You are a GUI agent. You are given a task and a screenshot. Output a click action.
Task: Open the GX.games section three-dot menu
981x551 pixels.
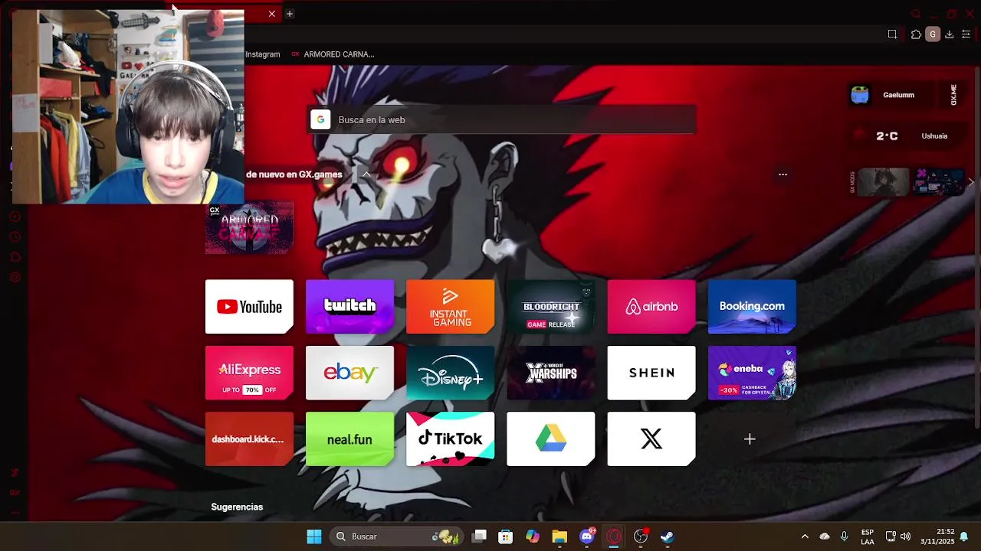click(x=783, y=174)
